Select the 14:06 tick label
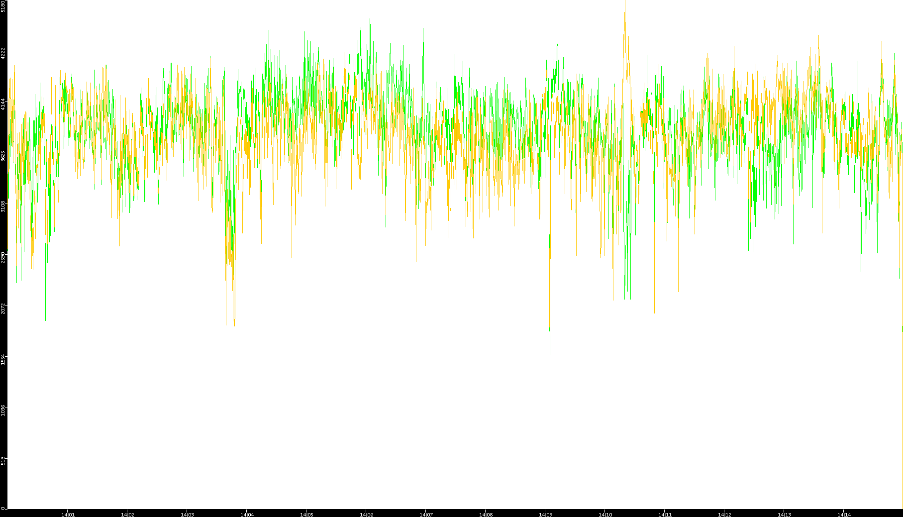The image size is (903, 517). (x=366, y=515)
